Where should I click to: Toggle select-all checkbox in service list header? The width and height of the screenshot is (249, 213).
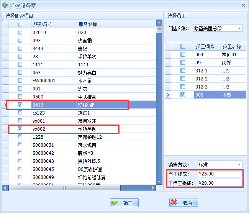20,24
